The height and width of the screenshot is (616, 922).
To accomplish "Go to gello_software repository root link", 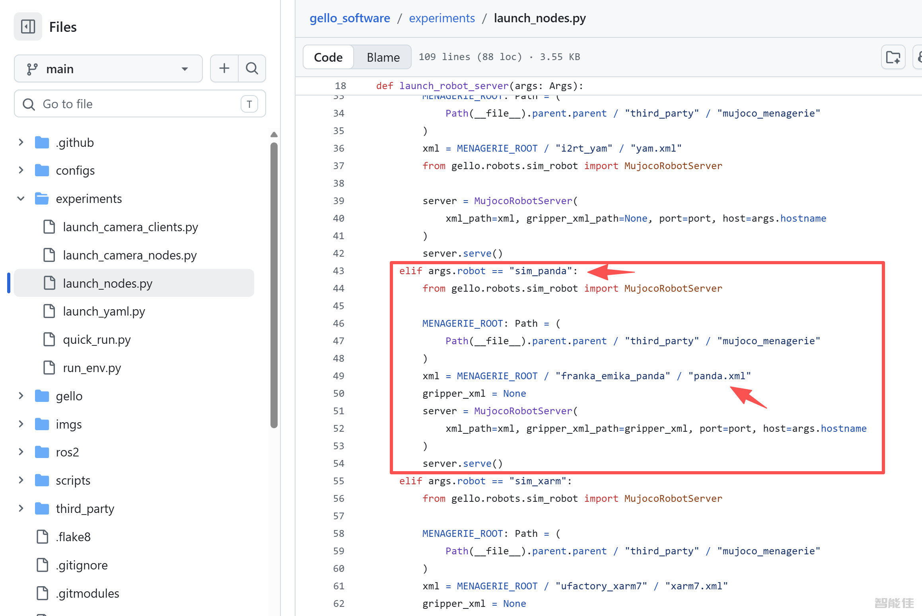I will pyautogui.click(x=350, y=18).
